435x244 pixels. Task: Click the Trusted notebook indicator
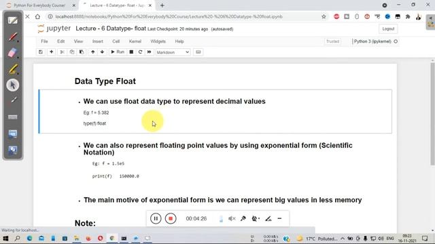(x=332, y=41)
